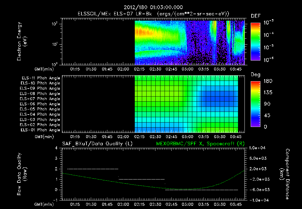Click the ELS-01 Pitch Angle row label
This screenshot has width=302, height=209.
[40, 130]
